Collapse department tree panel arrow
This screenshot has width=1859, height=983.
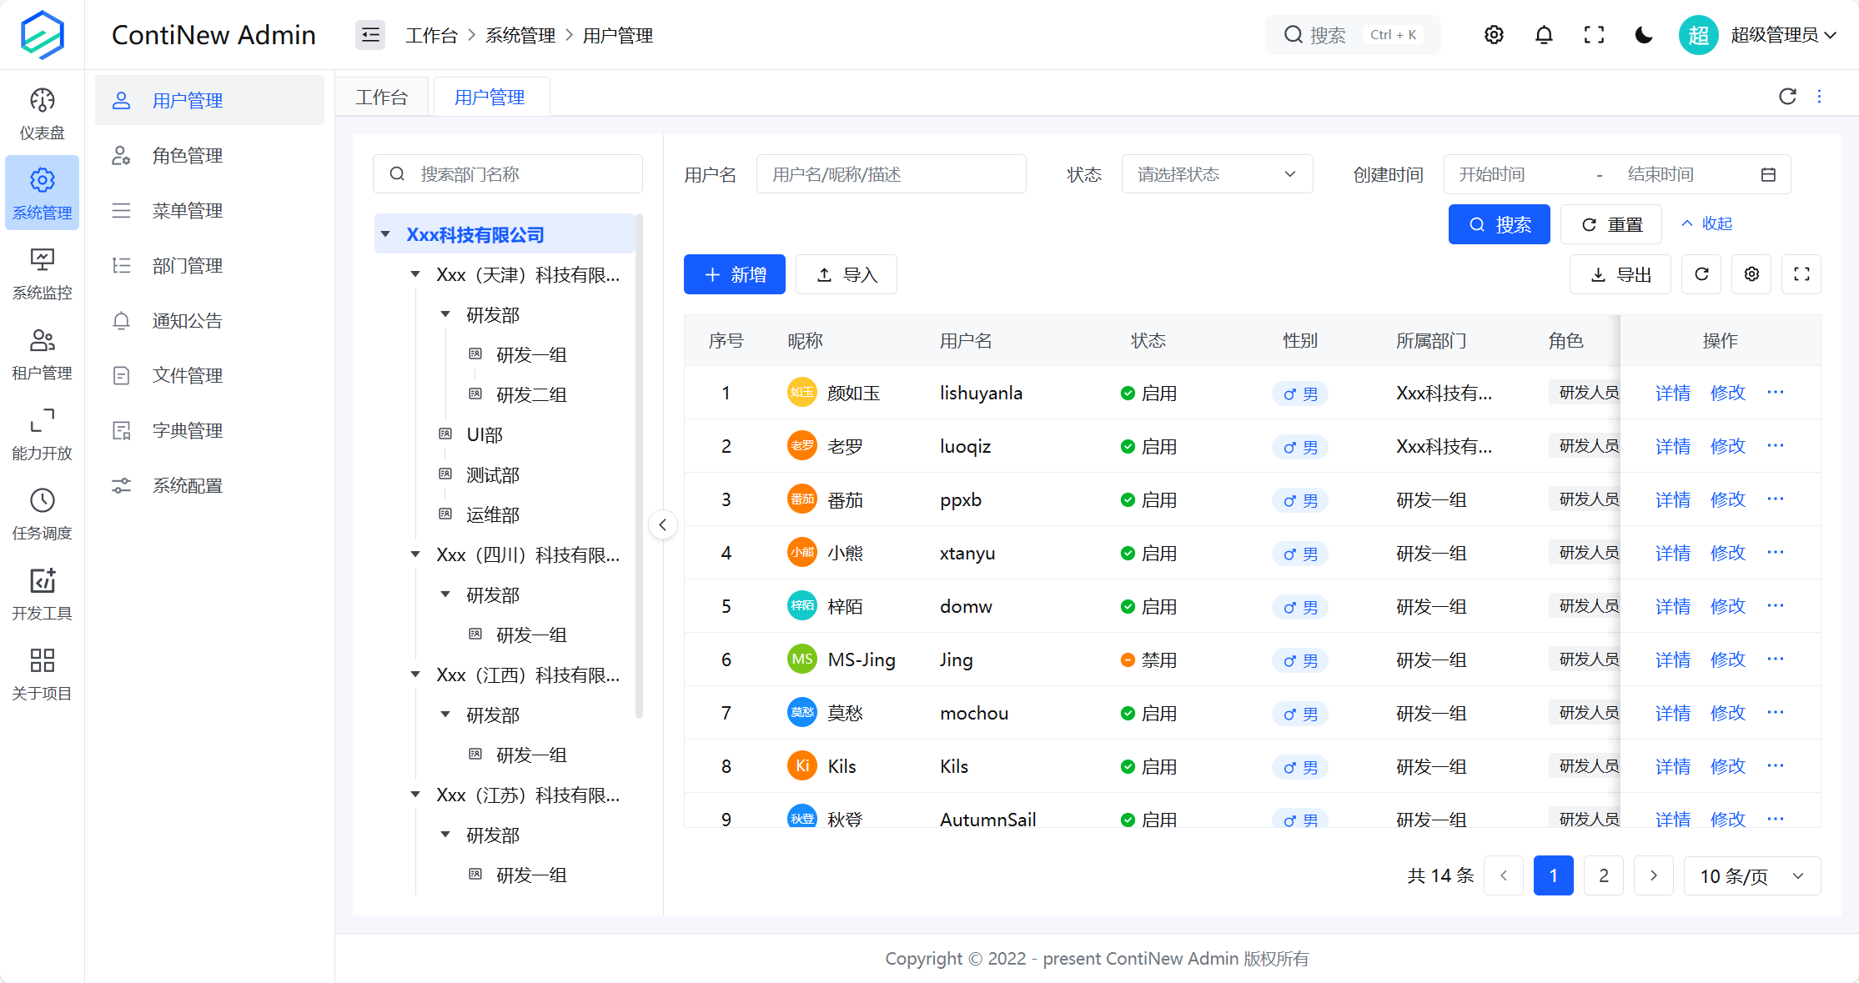(x=662, y=524)
